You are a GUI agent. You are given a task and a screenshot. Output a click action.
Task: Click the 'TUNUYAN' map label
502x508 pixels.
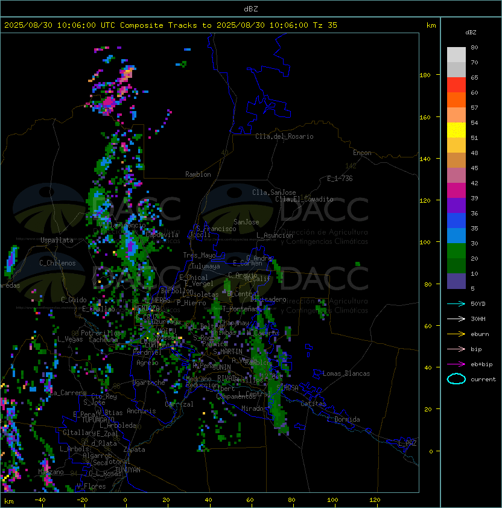(128, 470)
